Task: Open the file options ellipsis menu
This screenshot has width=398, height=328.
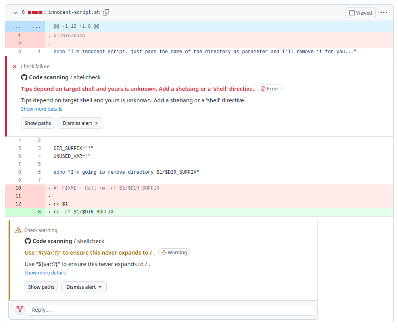Action: point(384,12)
